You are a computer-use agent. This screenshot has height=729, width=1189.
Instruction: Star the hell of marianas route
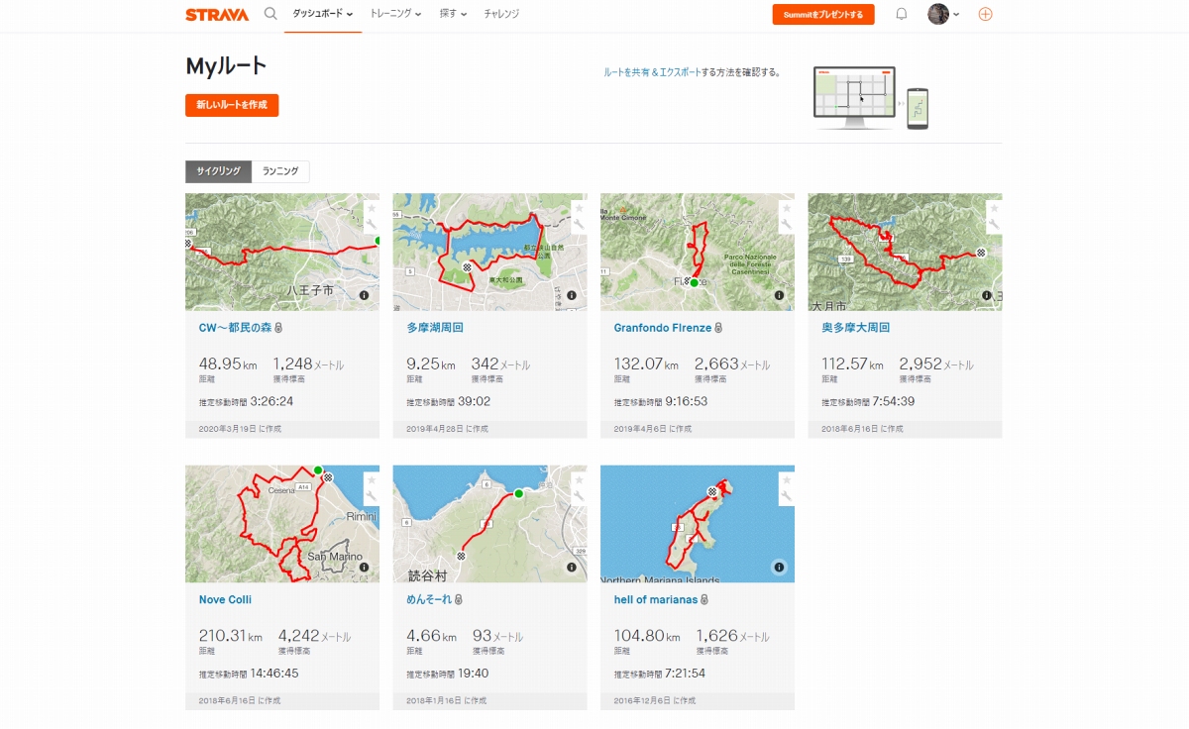click(786, 481)
